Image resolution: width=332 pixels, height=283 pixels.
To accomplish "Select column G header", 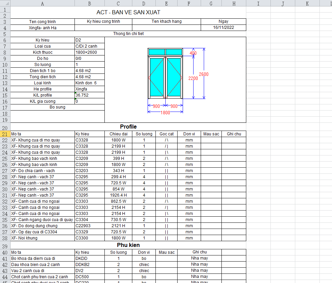I will click(211, 3).
